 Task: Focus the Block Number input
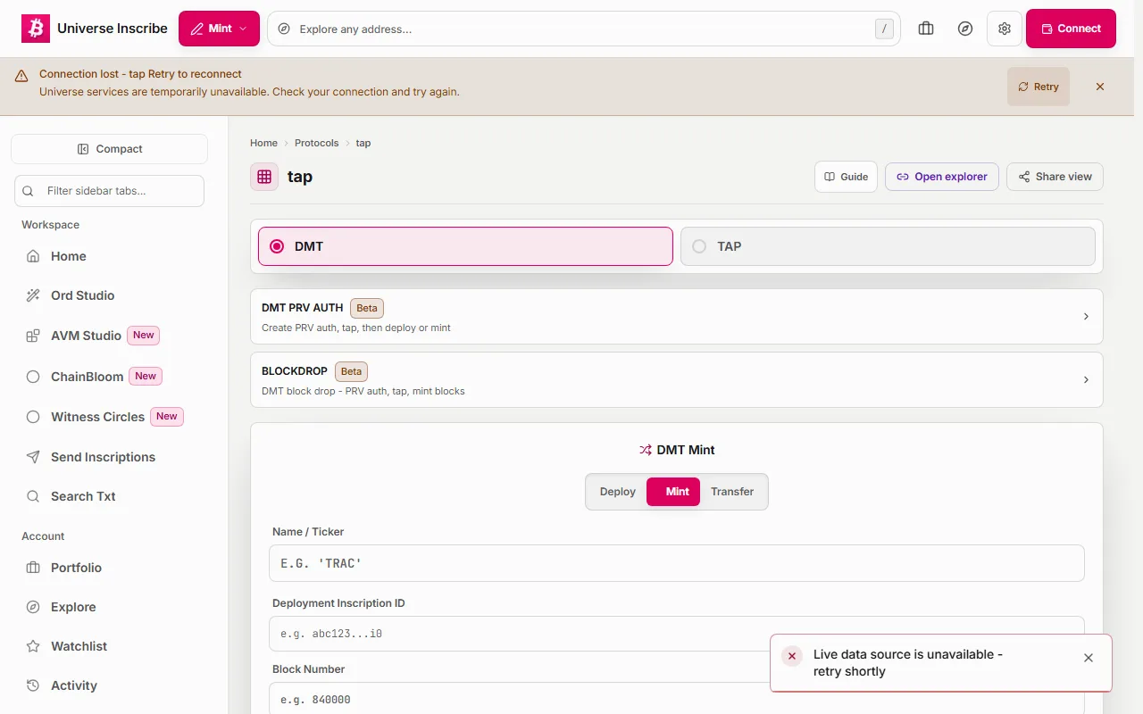[x=677, y=700]
